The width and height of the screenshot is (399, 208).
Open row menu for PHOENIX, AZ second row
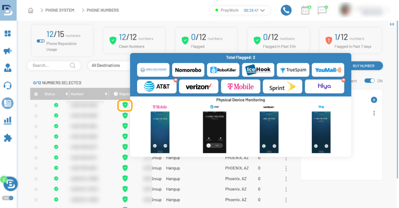[x=286, y=168]
